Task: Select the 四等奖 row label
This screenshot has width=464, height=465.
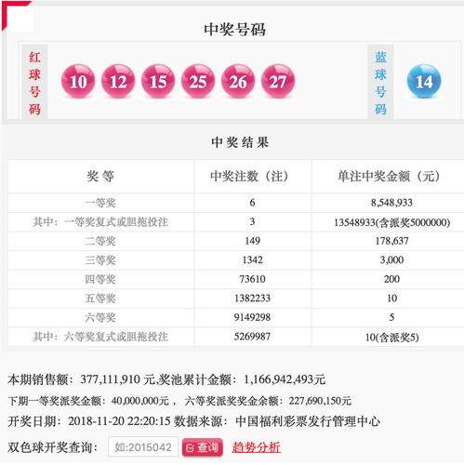Action: pos(100,279)
